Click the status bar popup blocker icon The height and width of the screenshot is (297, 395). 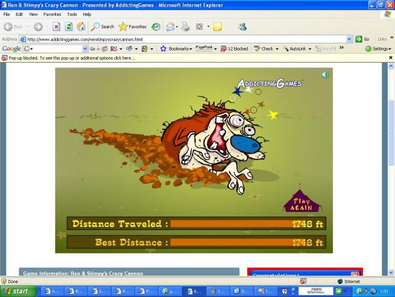click(x=303, y=281)
